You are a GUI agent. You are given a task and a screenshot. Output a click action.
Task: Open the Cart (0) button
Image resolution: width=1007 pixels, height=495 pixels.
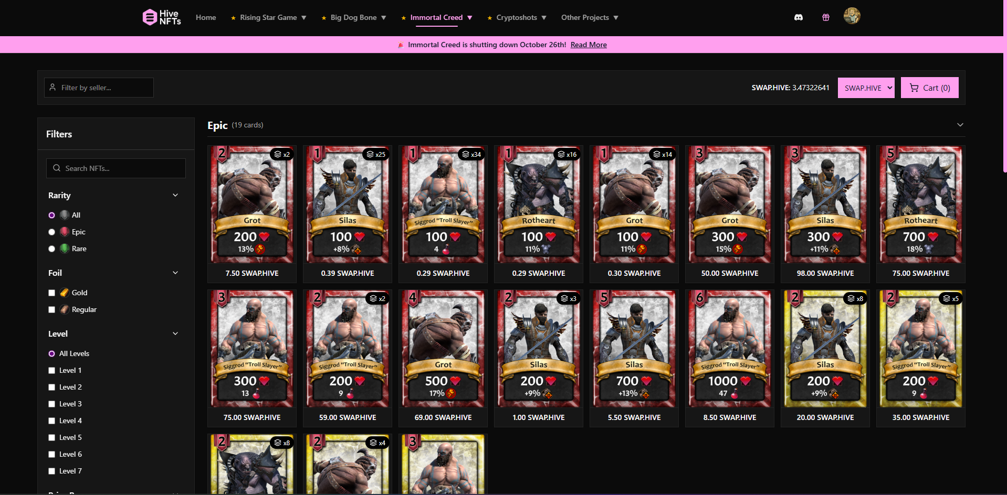(930, 88)
